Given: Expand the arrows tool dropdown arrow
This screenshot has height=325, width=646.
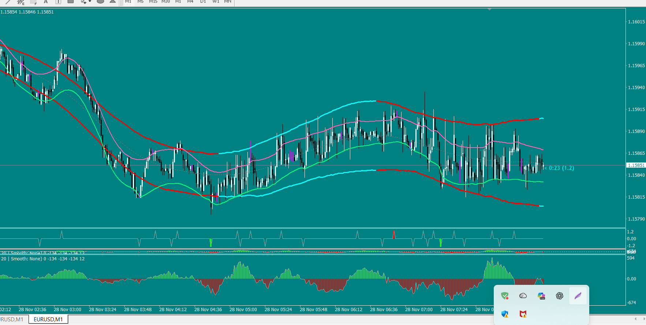Looking at the screenshot, I should coord(90,1).
